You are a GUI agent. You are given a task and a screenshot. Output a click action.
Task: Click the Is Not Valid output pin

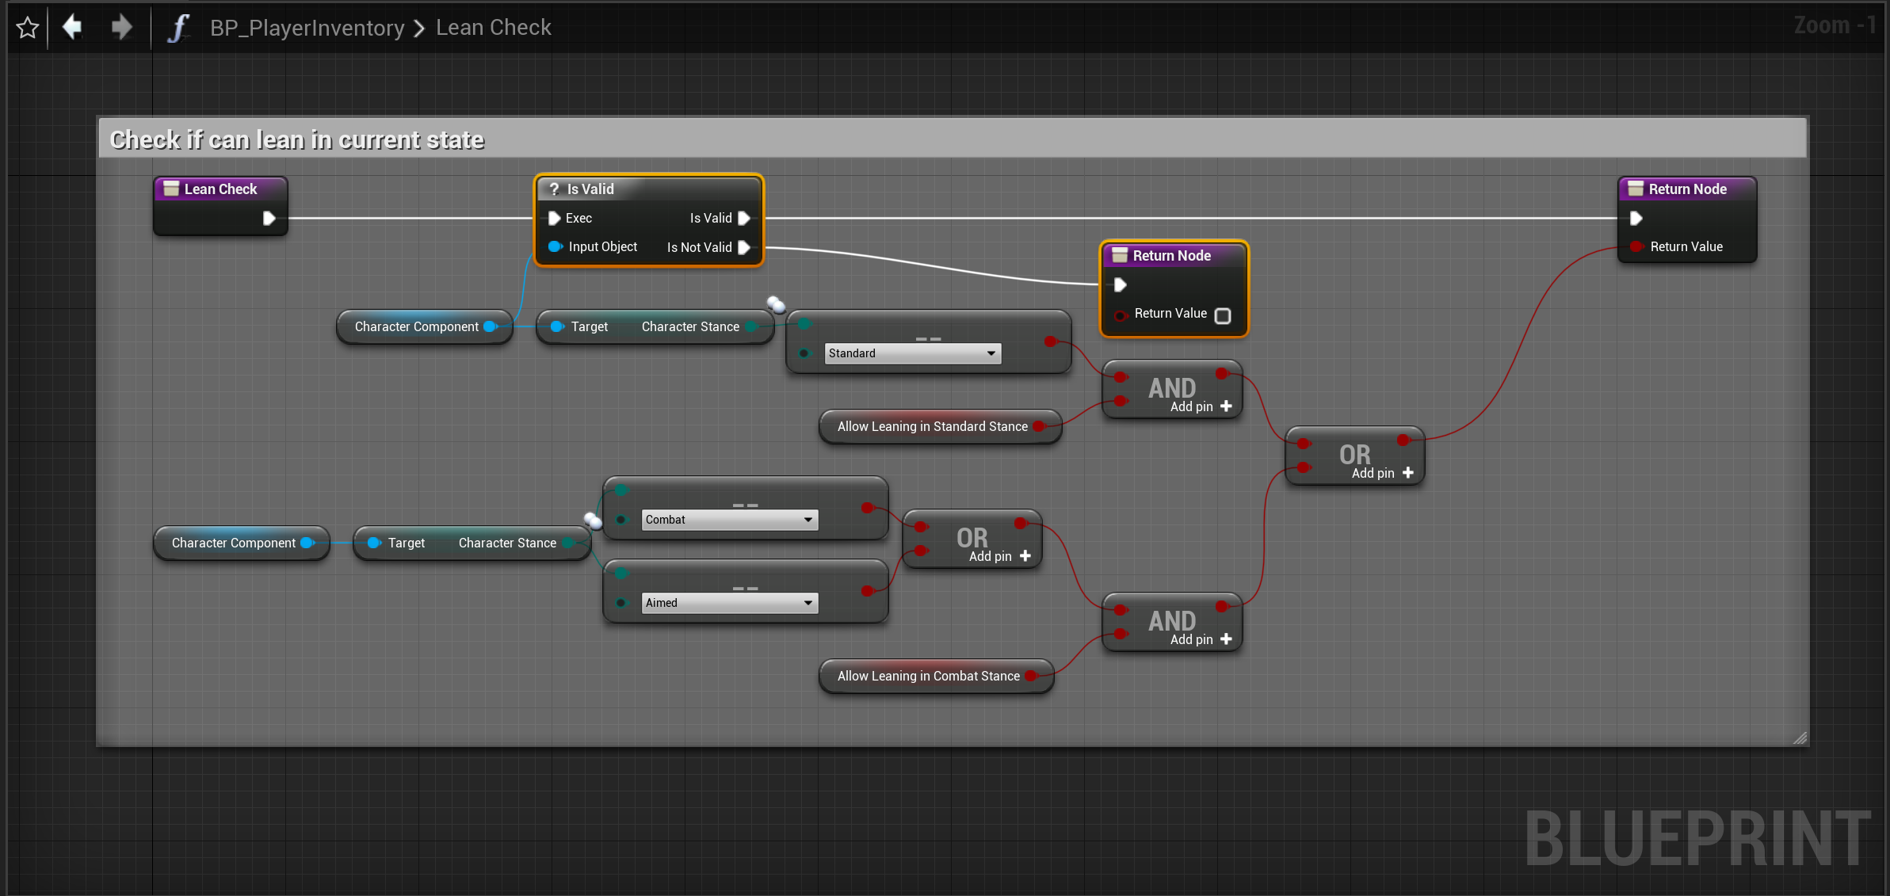click(x=743, y=247)
